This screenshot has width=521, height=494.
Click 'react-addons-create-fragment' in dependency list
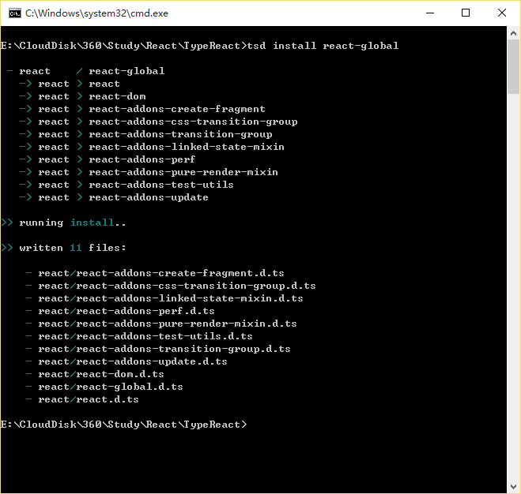(x=177, y=109)
